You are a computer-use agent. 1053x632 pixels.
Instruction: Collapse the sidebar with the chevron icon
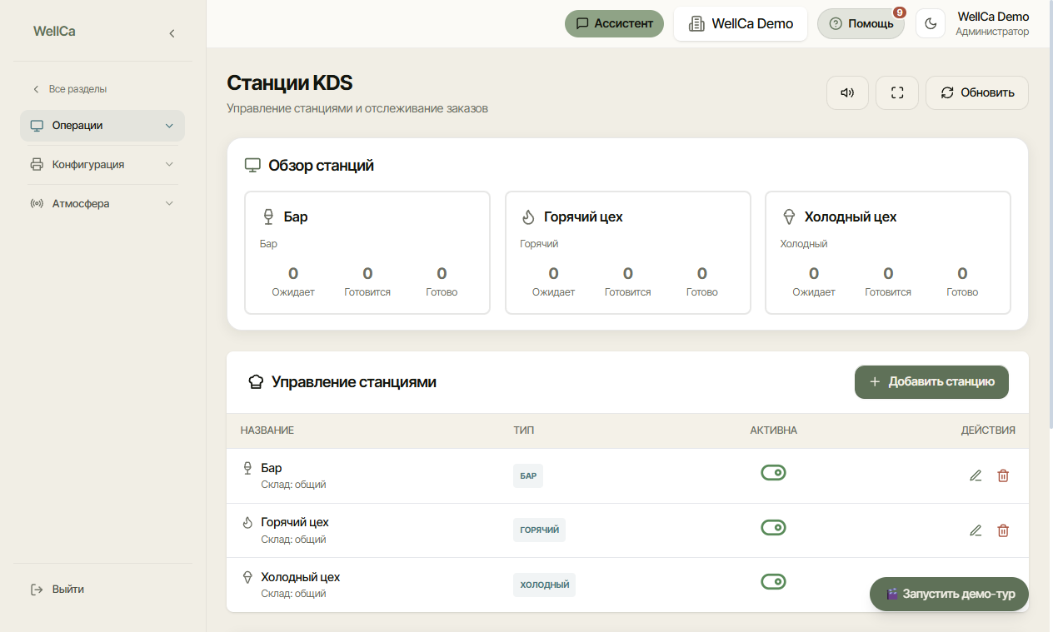[172, 33]
